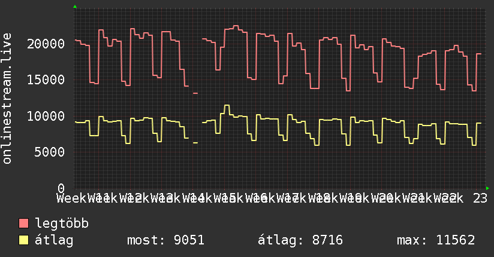This screenshot has height=257, width=494.
Task: Select the átlag legend label next to yellow swatch
Action: [x=54, y=240]
